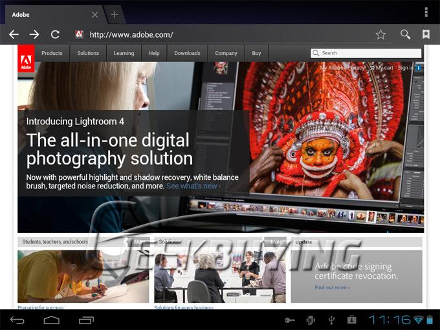Screen dimensions: 440x330
Task: Click the Students, teachers, and schools heading
Action: pyautogui.click(x=55, y=241)
